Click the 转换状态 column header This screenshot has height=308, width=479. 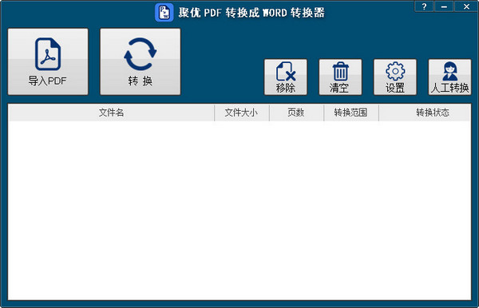click(425, 113)
